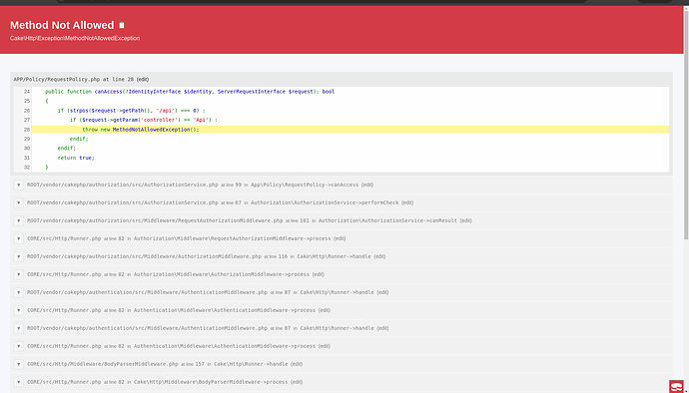Screen dimensions: 689x393
Task: Expand the first AuthenticationMiddleware.php line 87 frame
Action: (18, 292)
